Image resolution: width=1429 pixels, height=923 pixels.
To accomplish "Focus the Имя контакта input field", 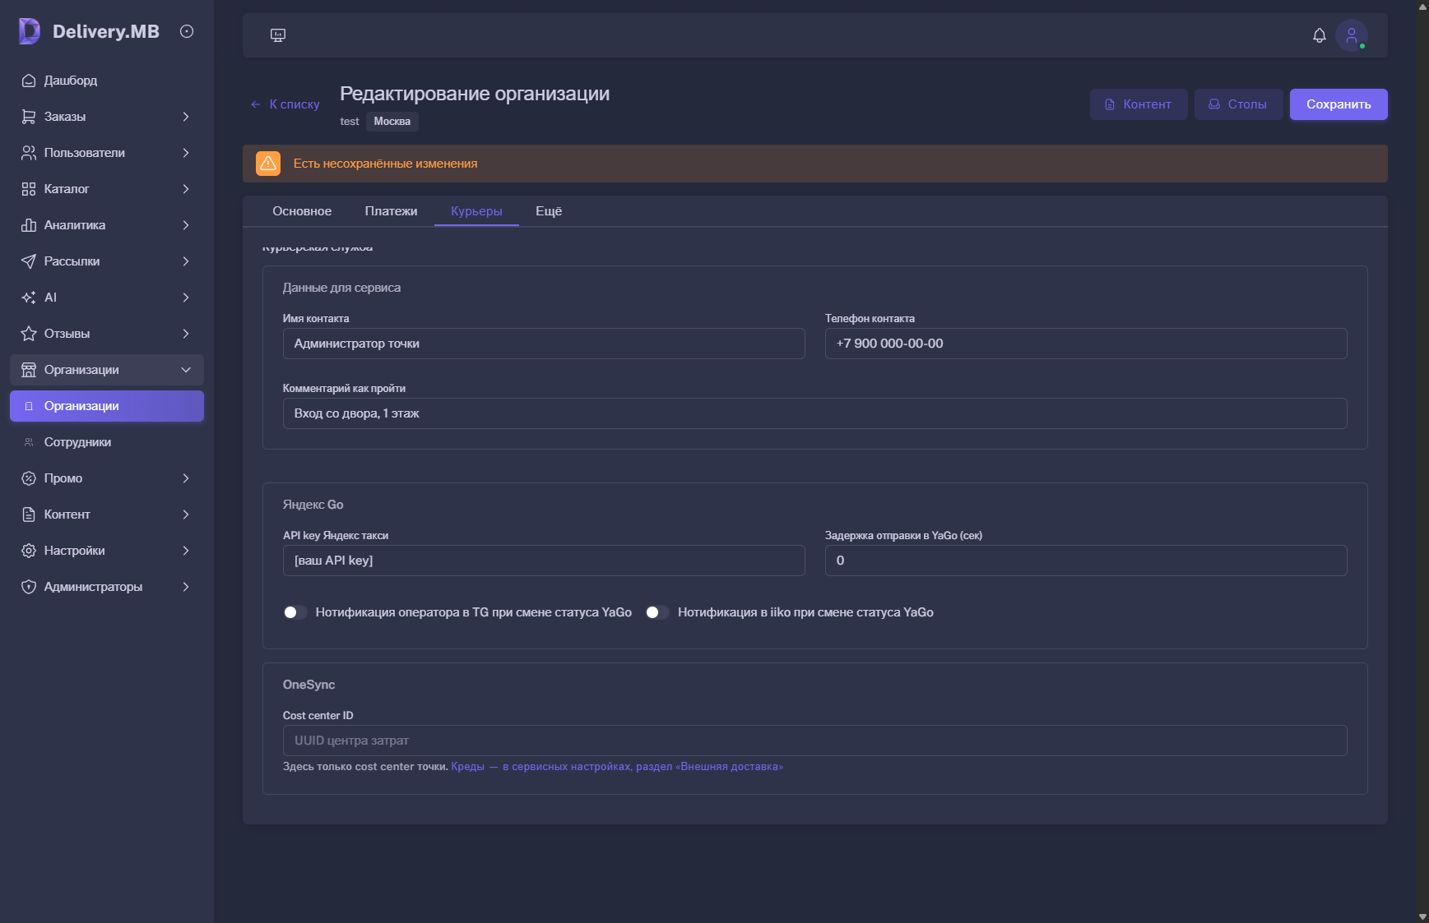I will pos(544,344).
